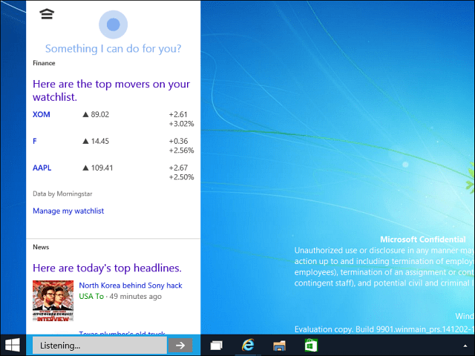Select the XOM price 89.02
The height and width of the screenshot is (356, 475).
click(x=99, y=114)
